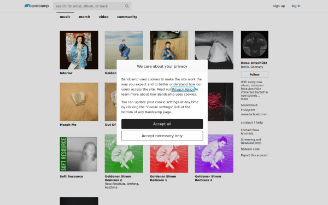Open Streaming and Download help
Image resolution: width=328 pixels, height=205 pixels.
point(251,141)
